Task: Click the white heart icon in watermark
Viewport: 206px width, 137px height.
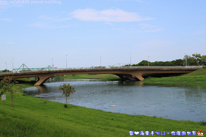Action: 137,133
